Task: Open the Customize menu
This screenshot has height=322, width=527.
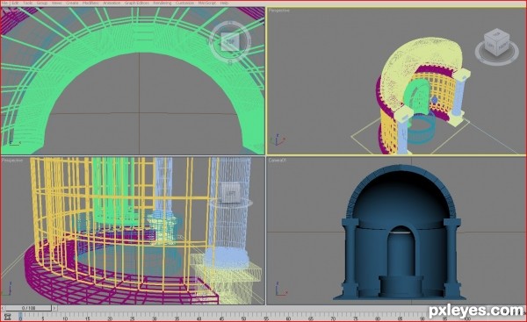Action: click(x=184, y=3)
